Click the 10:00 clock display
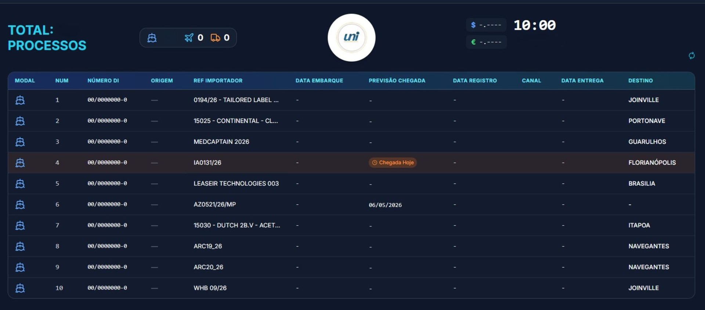Image resolution: width=705 pixels, height=310 pixels. (x=534, y=25)
